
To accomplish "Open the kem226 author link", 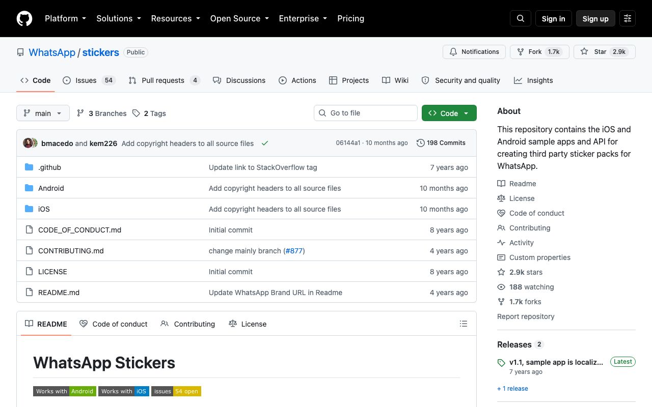I will click(x=103, y=143).
